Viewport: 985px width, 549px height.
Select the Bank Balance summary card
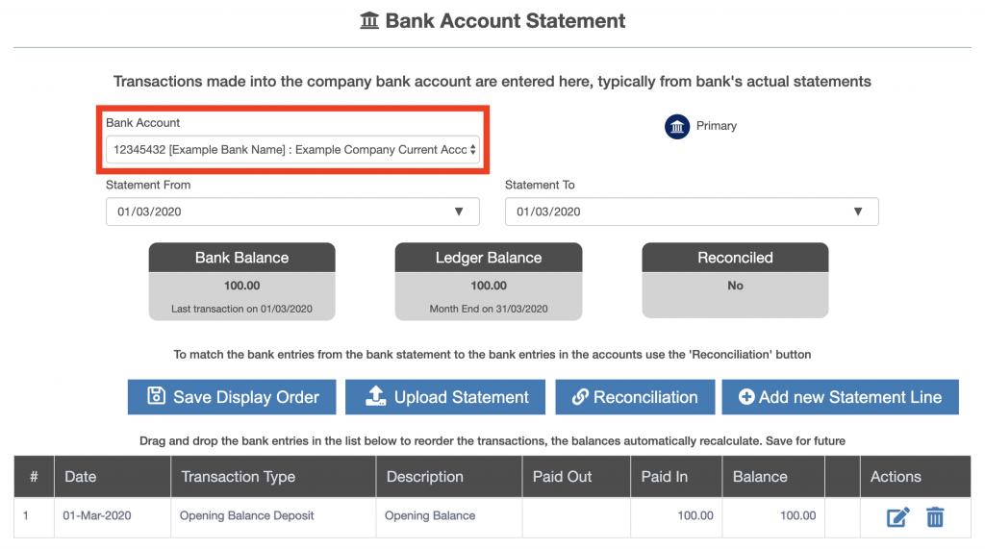coord(241,282)
